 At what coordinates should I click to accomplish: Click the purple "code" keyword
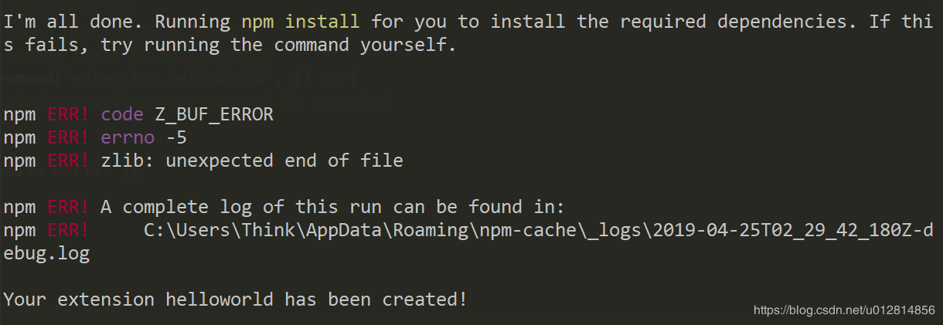point(122,114)
